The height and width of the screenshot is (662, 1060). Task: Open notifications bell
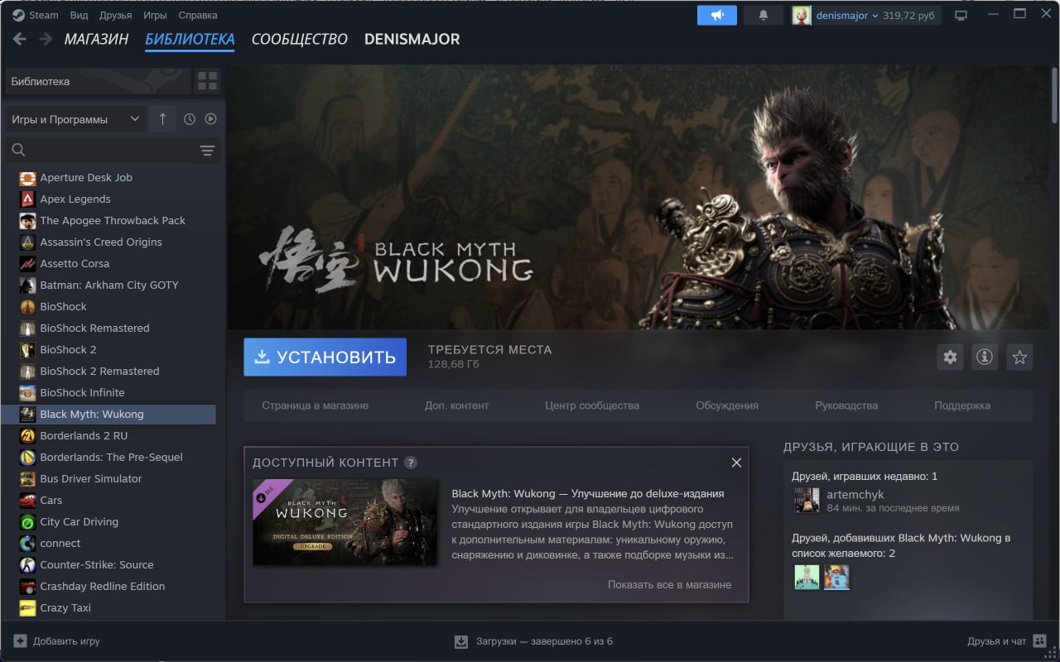pyautogui.click(x=764, y=15)
